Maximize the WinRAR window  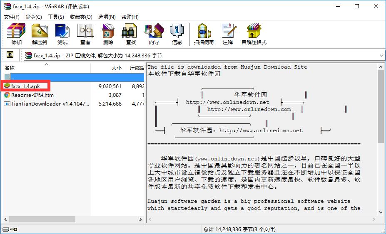[x=357, y=6]
